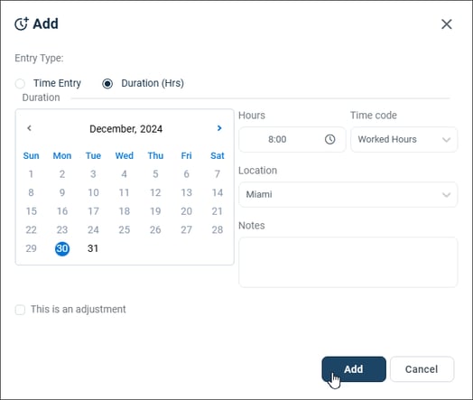
Task: Close the Add dialog with X
Action: pyautogui.click(x=447, y=24)
